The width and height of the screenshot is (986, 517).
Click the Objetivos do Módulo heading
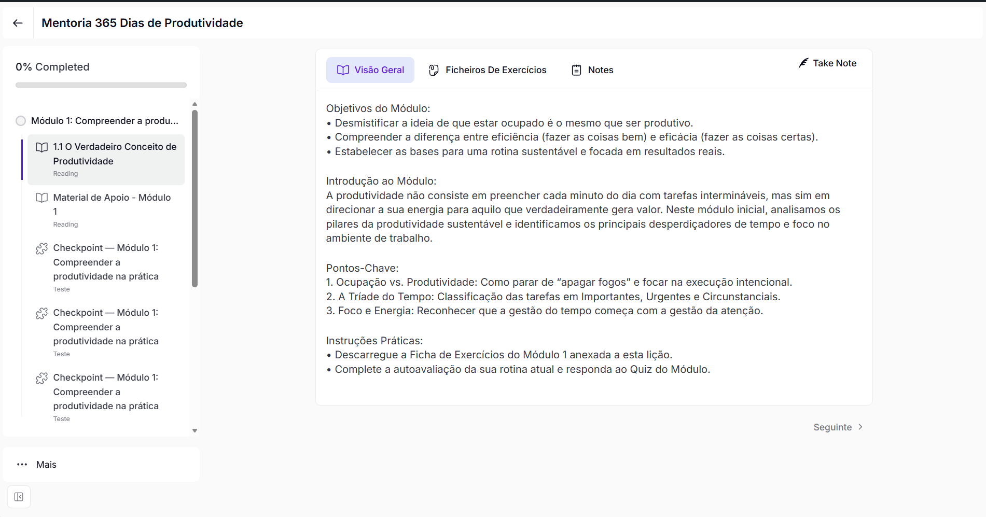[378, 108]
